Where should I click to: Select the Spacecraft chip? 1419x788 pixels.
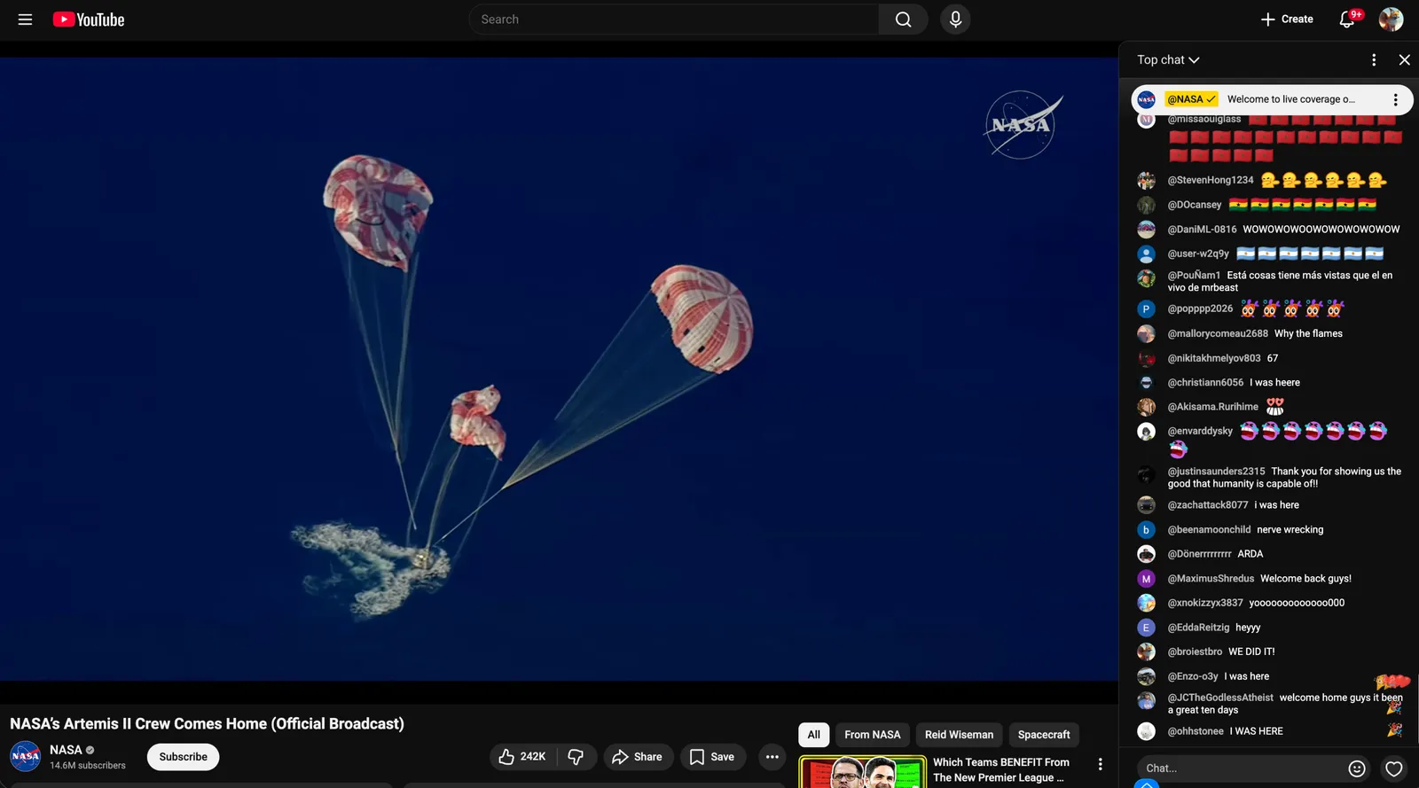coord(1044,735)
